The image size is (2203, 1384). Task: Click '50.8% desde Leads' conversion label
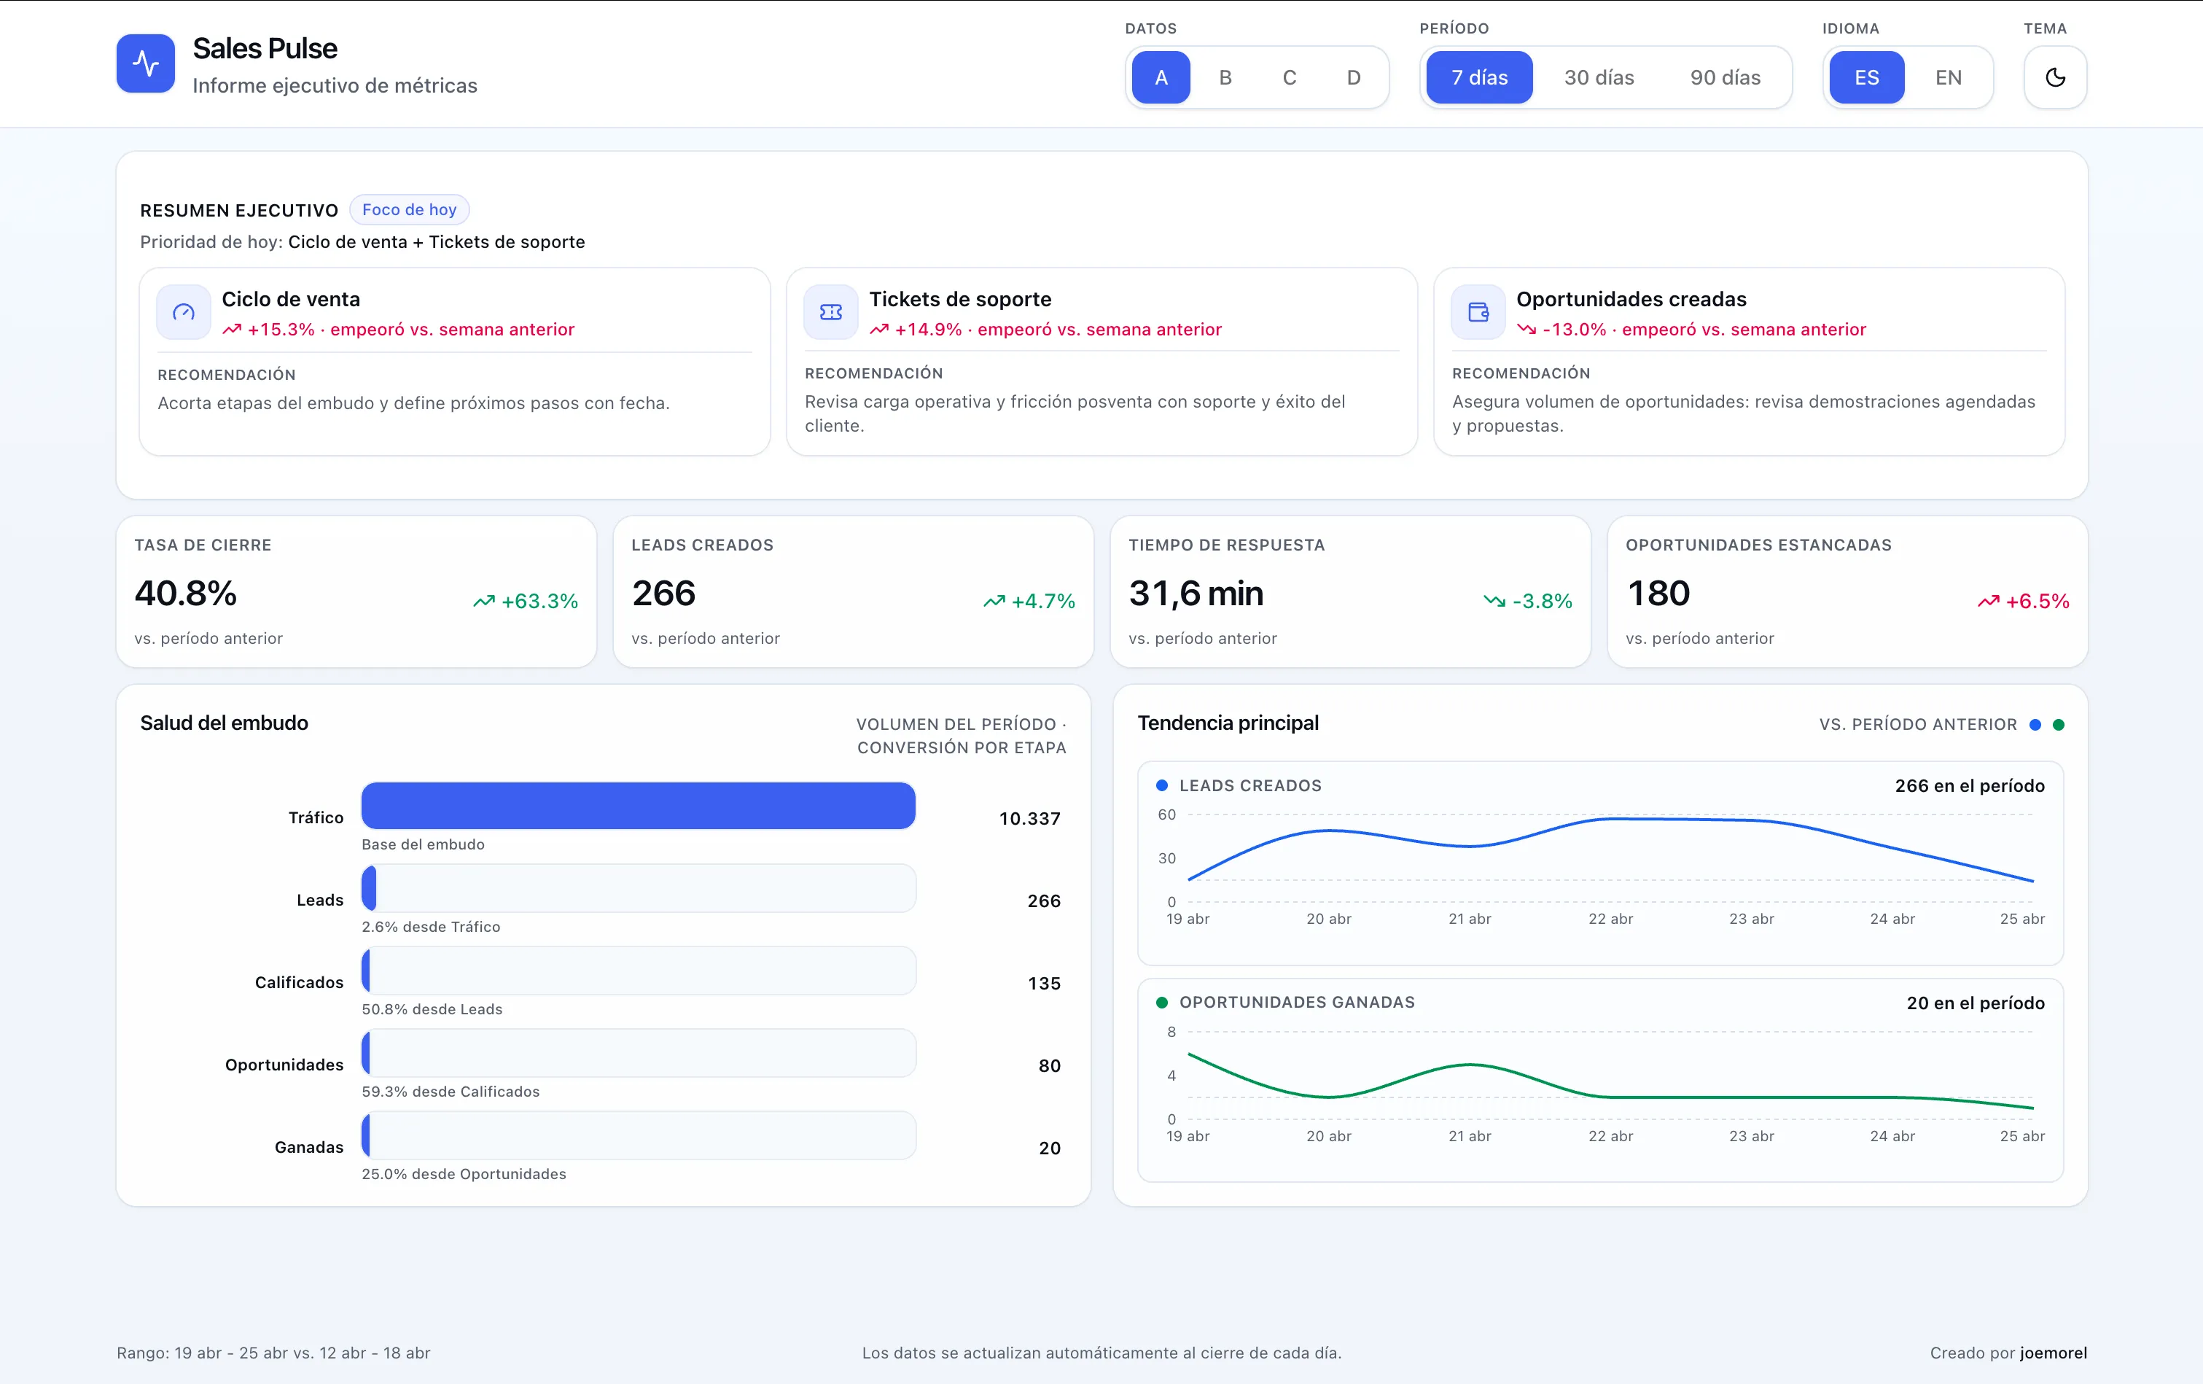[432, 1008]
